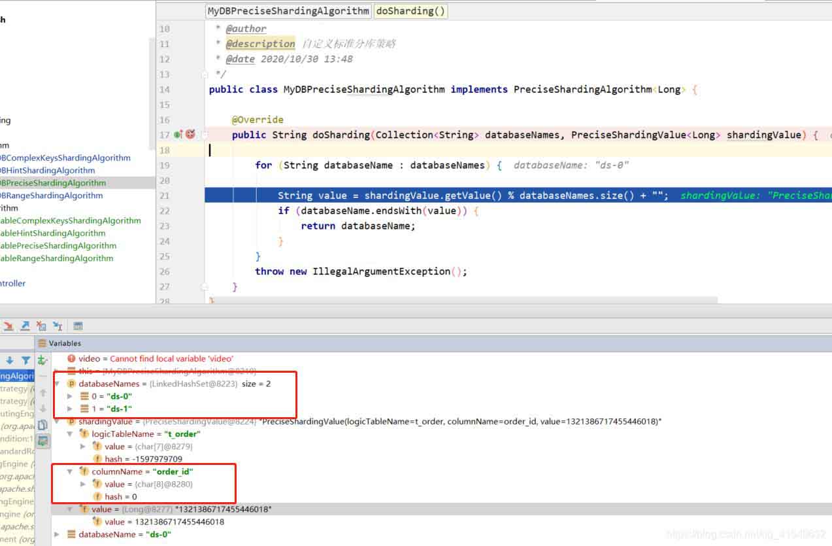This screenshot has height=546, width=832.
Task: Click the error icon beside video watch
Action: (x=71, y=358)
